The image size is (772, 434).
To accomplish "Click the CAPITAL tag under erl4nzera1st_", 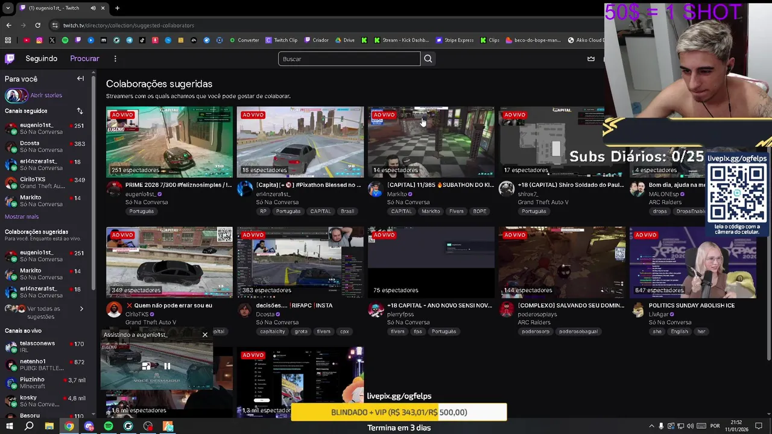I will pos(320,212).
